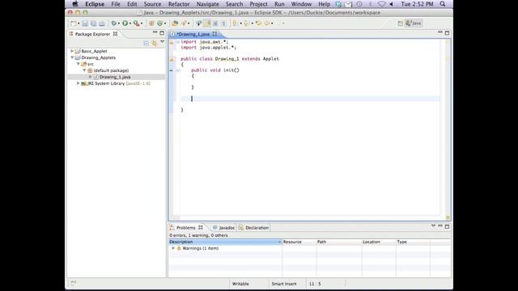Click the 'Smart Insert' status bar field
The image size is (518, 291).
(x=284, y=284)
